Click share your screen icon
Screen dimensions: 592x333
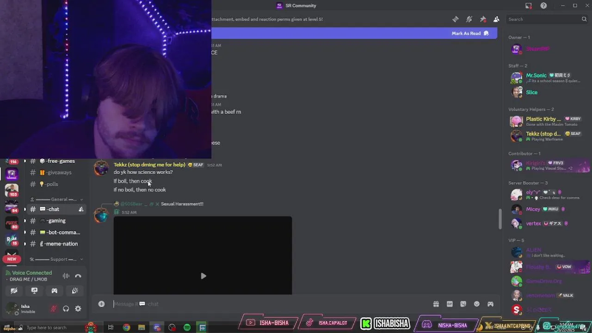tap(34, 291)
